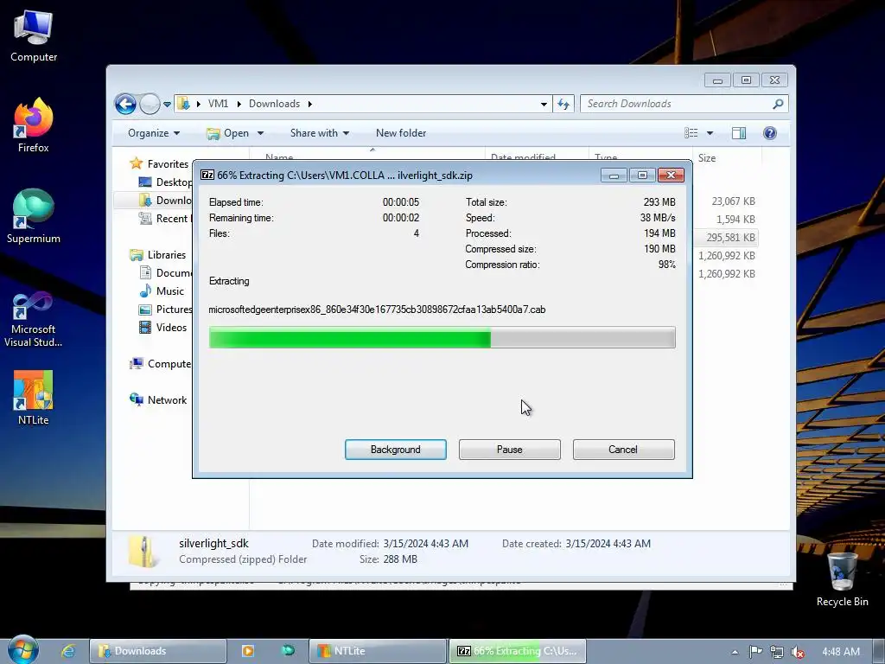885x664 pixels.
Task: Open the Organize dropdown menu
Action: (154, 133)
